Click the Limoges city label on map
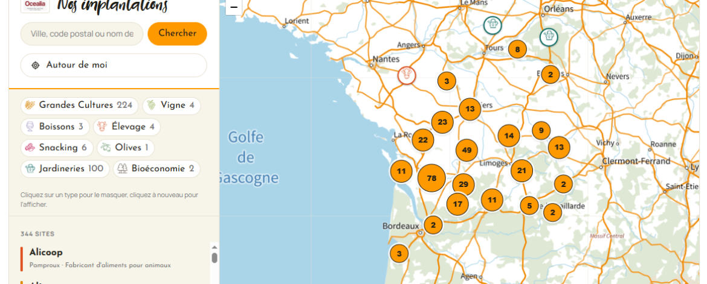707x284 pixels. (x=494, y=162)
